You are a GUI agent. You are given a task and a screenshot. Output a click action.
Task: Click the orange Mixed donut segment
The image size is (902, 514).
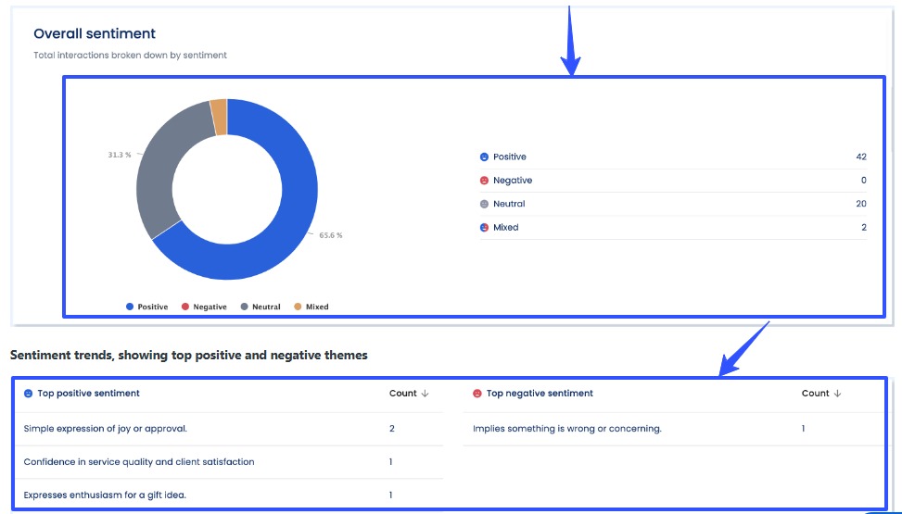[219, 118]
